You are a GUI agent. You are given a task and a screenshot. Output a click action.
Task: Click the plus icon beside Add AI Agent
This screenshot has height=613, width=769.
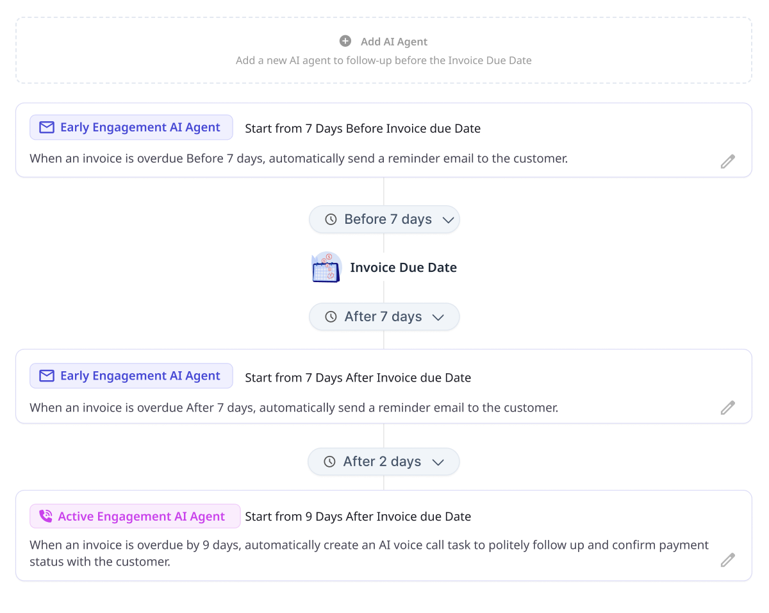tap(345, 41)
